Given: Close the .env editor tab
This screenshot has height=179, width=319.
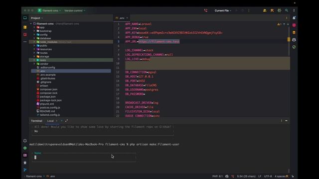Looking at the screenshot, I should click(127, 18).
